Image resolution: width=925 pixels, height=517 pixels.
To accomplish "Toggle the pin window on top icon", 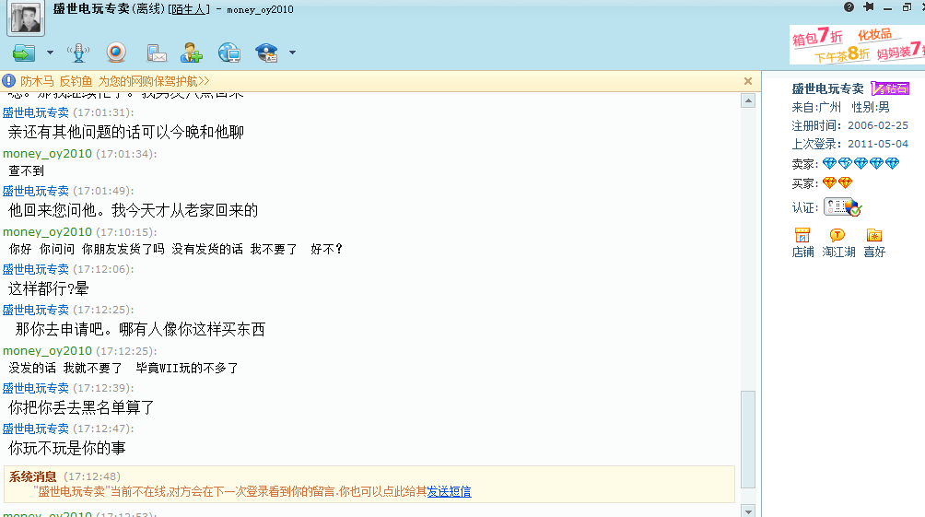I will point(868,7).
